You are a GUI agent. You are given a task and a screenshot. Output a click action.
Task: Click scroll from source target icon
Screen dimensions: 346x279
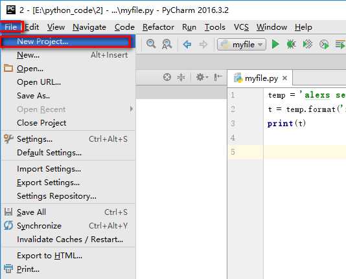tap(167, 77)
